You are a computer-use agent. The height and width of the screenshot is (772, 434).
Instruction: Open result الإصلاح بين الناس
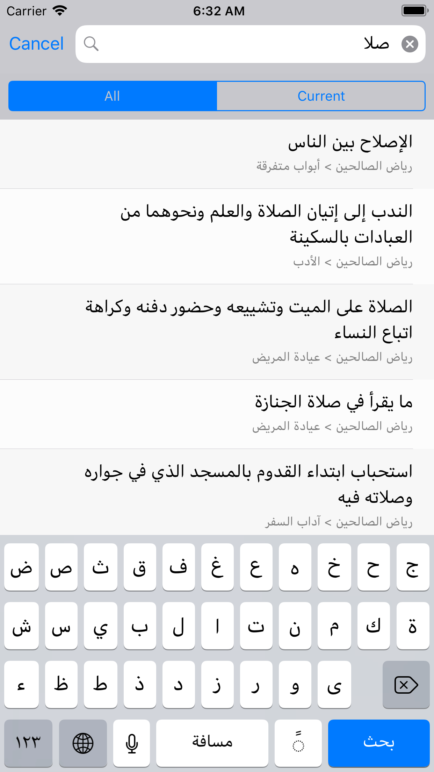(x=217, y=154)
